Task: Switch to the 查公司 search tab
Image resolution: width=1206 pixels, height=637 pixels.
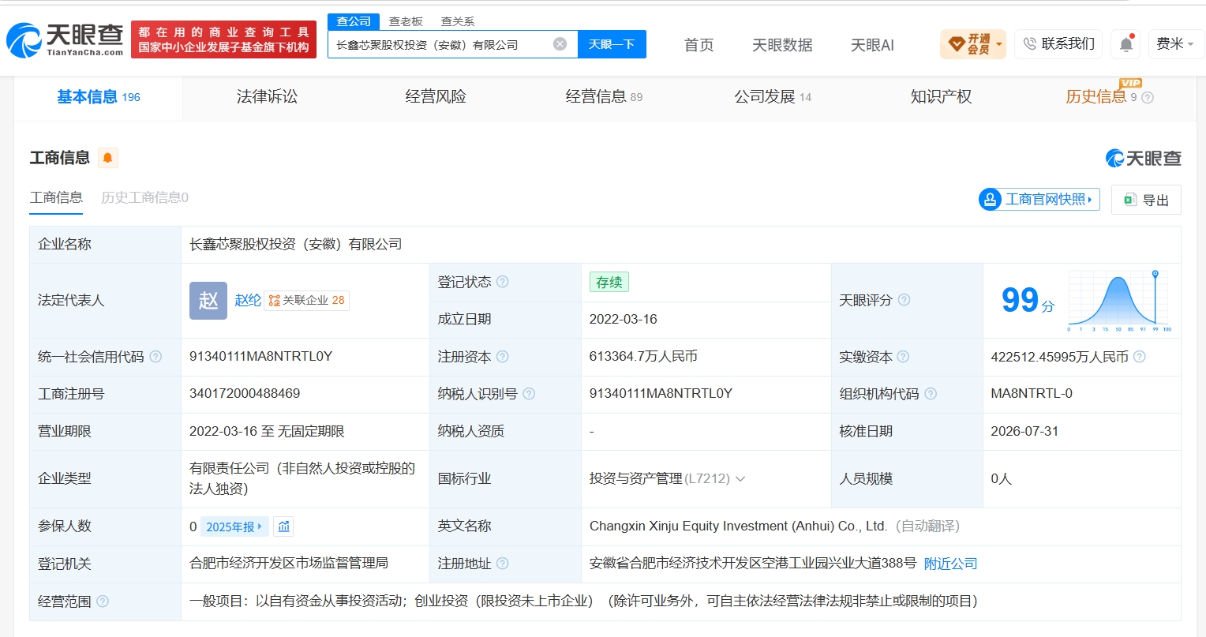Action: click(354, 21)
